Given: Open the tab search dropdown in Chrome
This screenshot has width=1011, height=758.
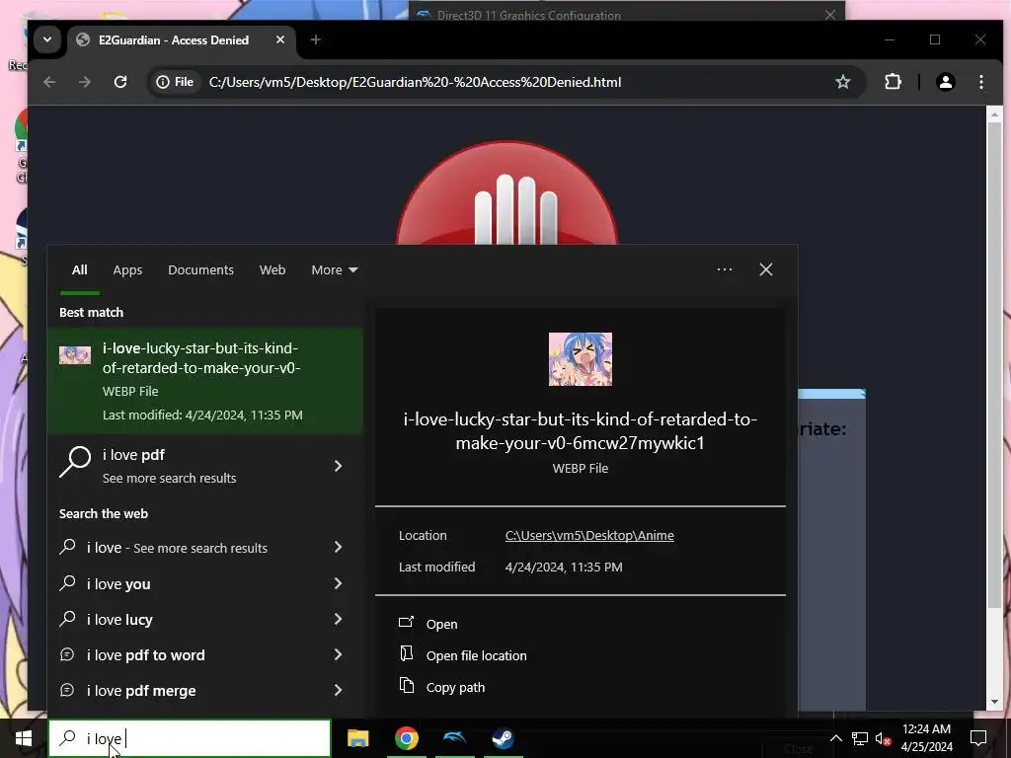Looking at the screenshot, I should tap(47, 39).
